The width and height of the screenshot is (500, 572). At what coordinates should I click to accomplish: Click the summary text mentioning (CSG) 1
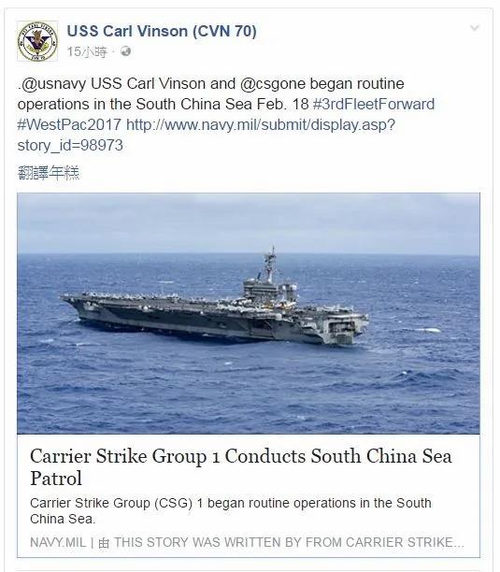pos(231,510)
